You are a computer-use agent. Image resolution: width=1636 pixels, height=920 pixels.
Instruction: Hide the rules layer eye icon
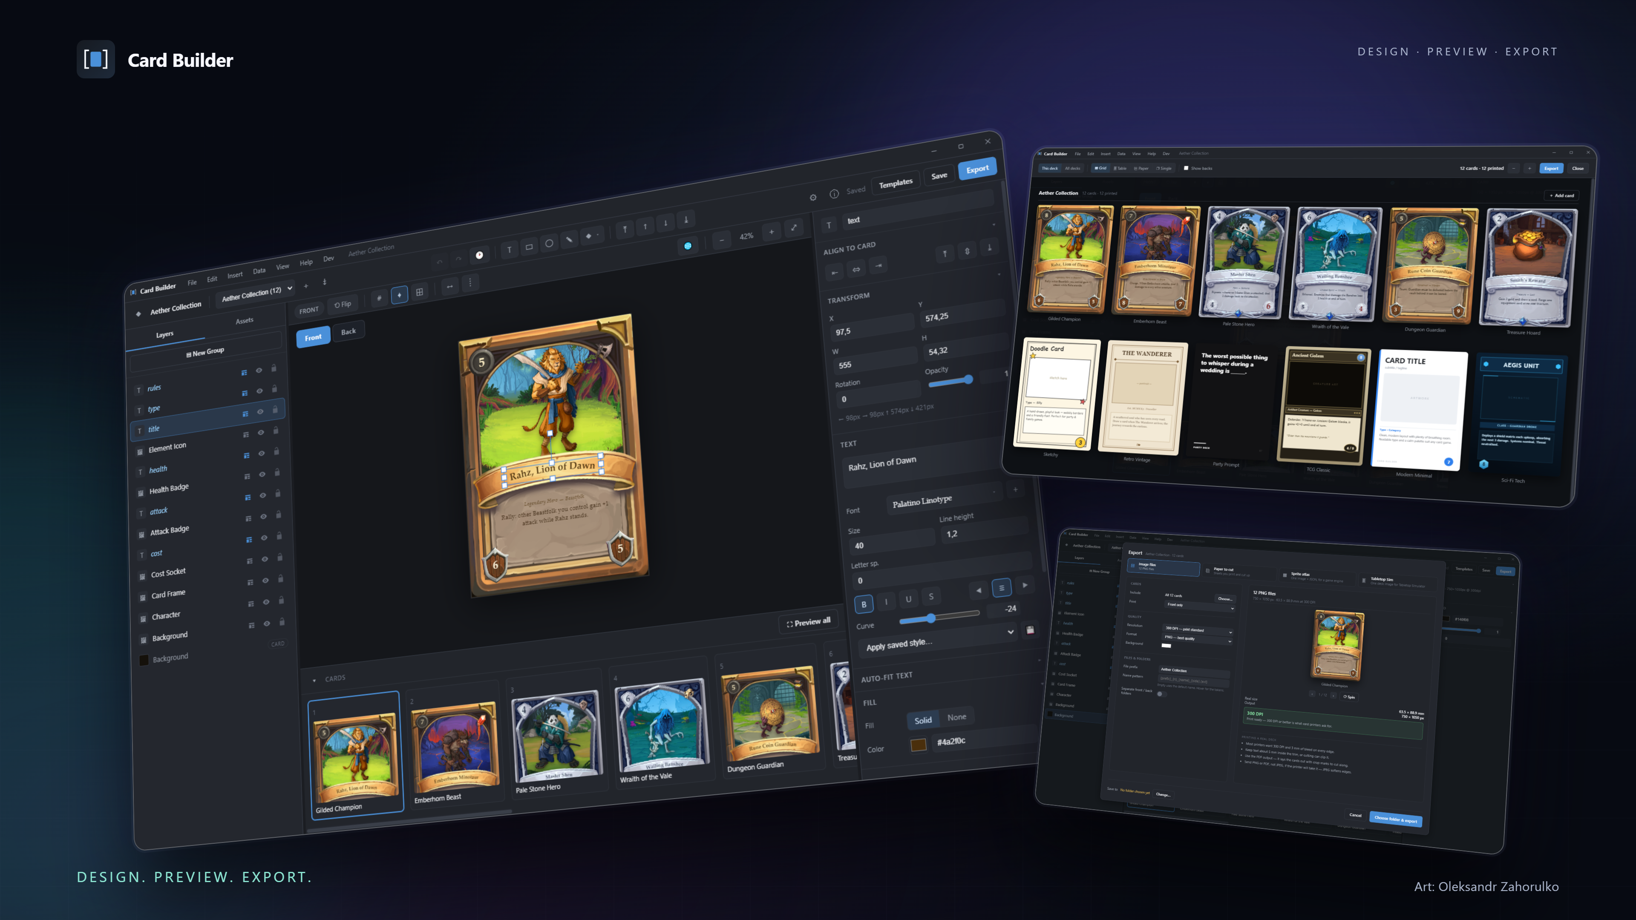pos(259,370)
